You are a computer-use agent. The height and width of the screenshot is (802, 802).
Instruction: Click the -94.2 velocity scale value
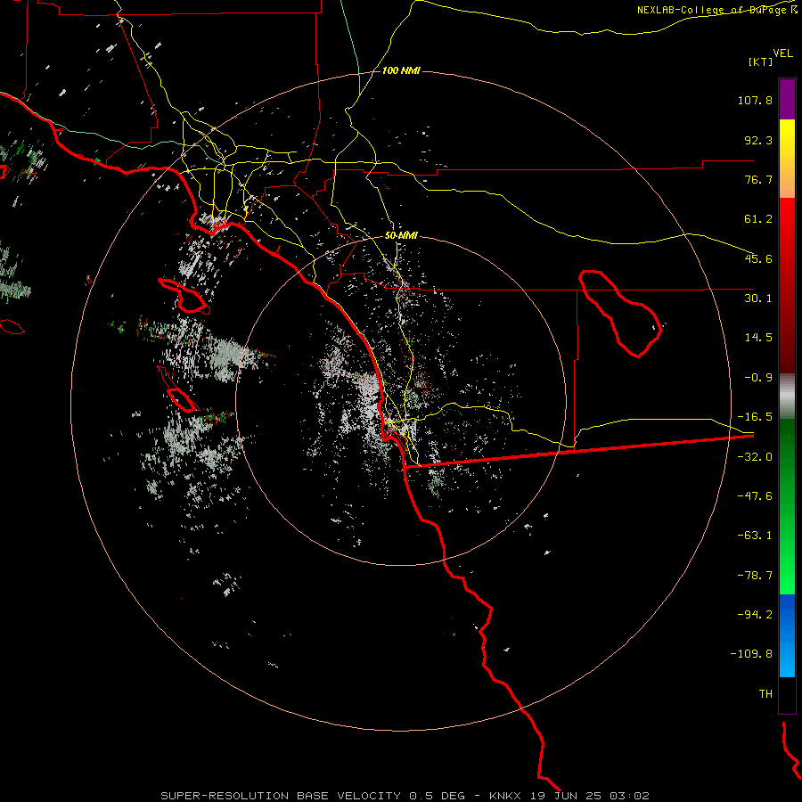tap(755, 615)
